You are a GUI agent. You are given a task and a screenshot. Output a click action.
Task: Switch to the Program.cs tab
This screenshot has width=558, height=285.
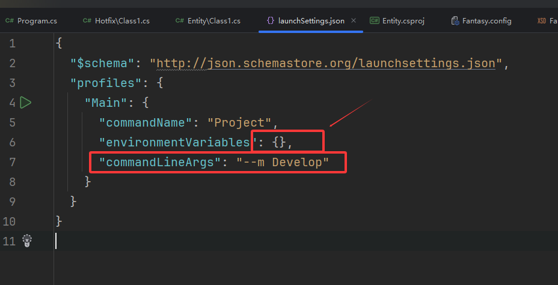tap(37, 21)
